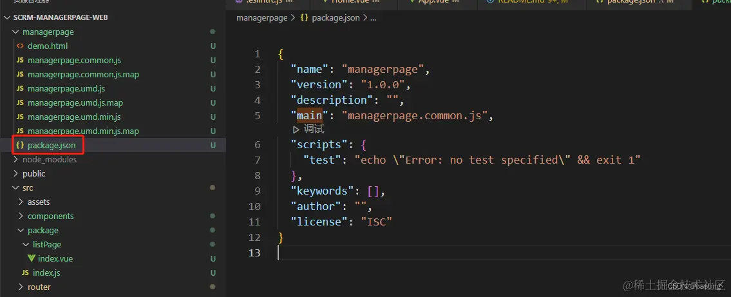This screenshot has width=731, height=297.
Task: Click the debug play triangle above scripts
Action: coord(296,129)
